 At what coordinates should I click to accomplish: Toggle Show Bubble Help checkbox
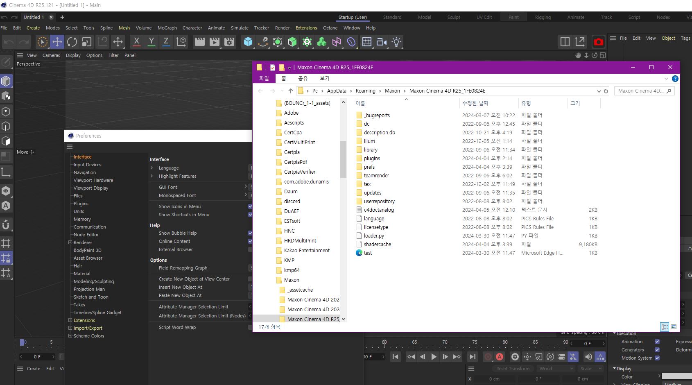[x=250, y=233]
